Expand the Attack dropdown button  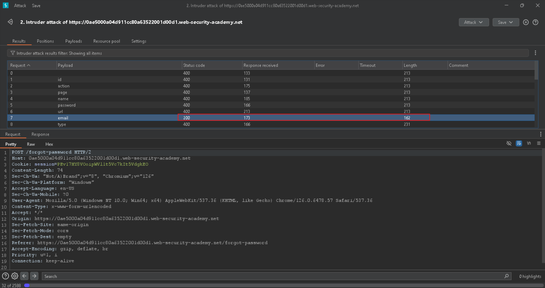pyautogui.click(x=473, y=22)
